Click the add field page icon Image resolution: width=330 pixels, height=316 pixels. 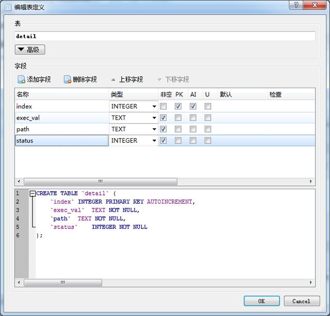[21, 79]
